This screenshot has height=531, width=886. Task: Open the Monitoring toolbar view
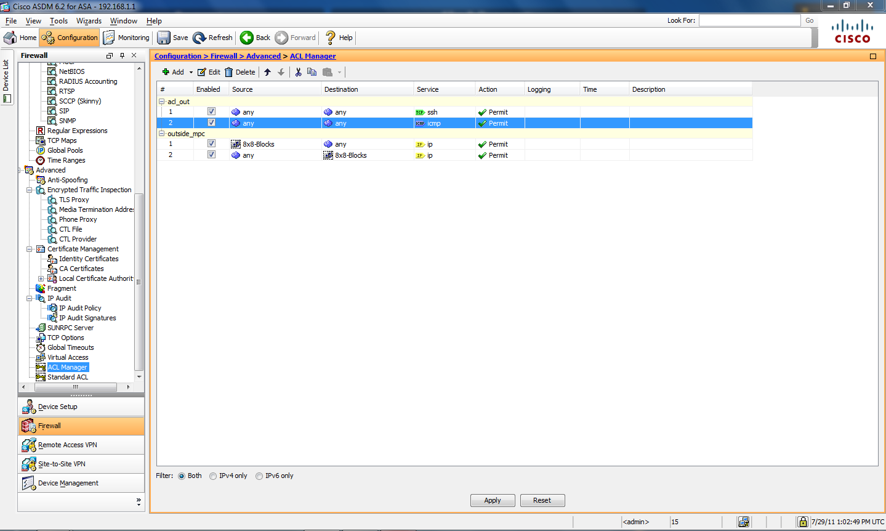tap(126, 38)
